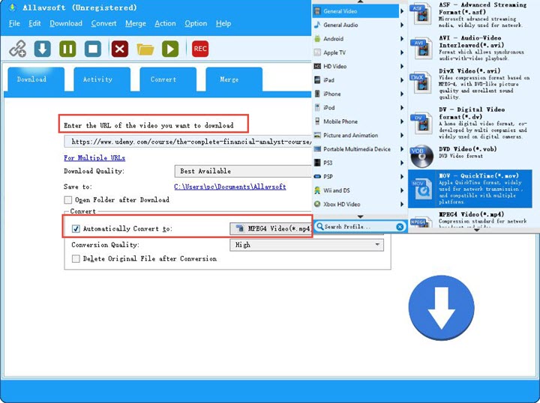The image size is (540, 403).
Task: Enable Delete Original File after Conversion
Action: coord(76,258)
